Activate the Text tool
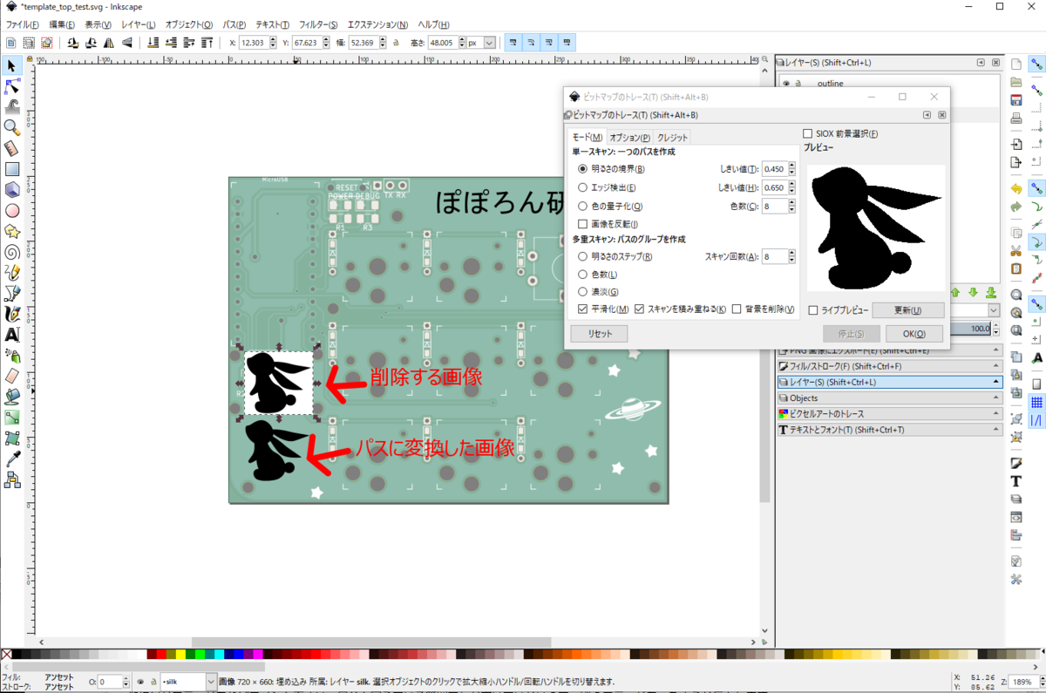This screenshot has width=1046, height=693. tap(11, 333)
